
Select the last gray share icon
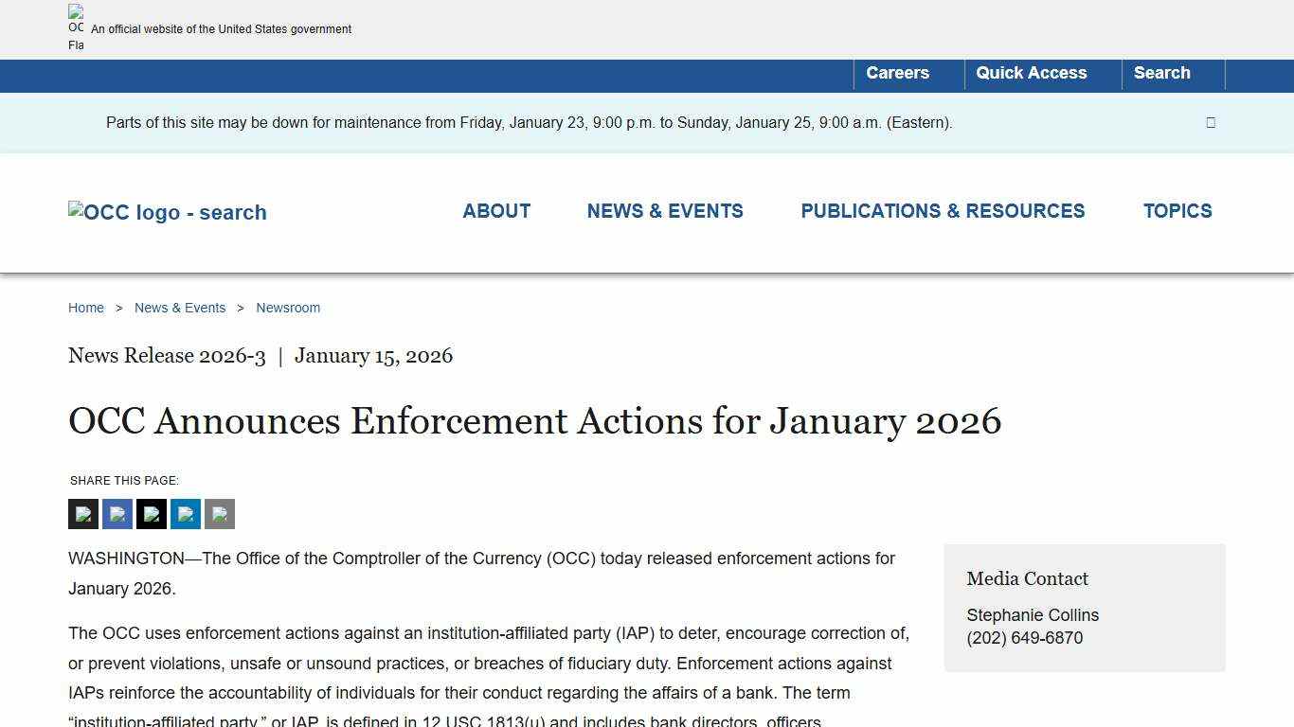pos(219,514)
